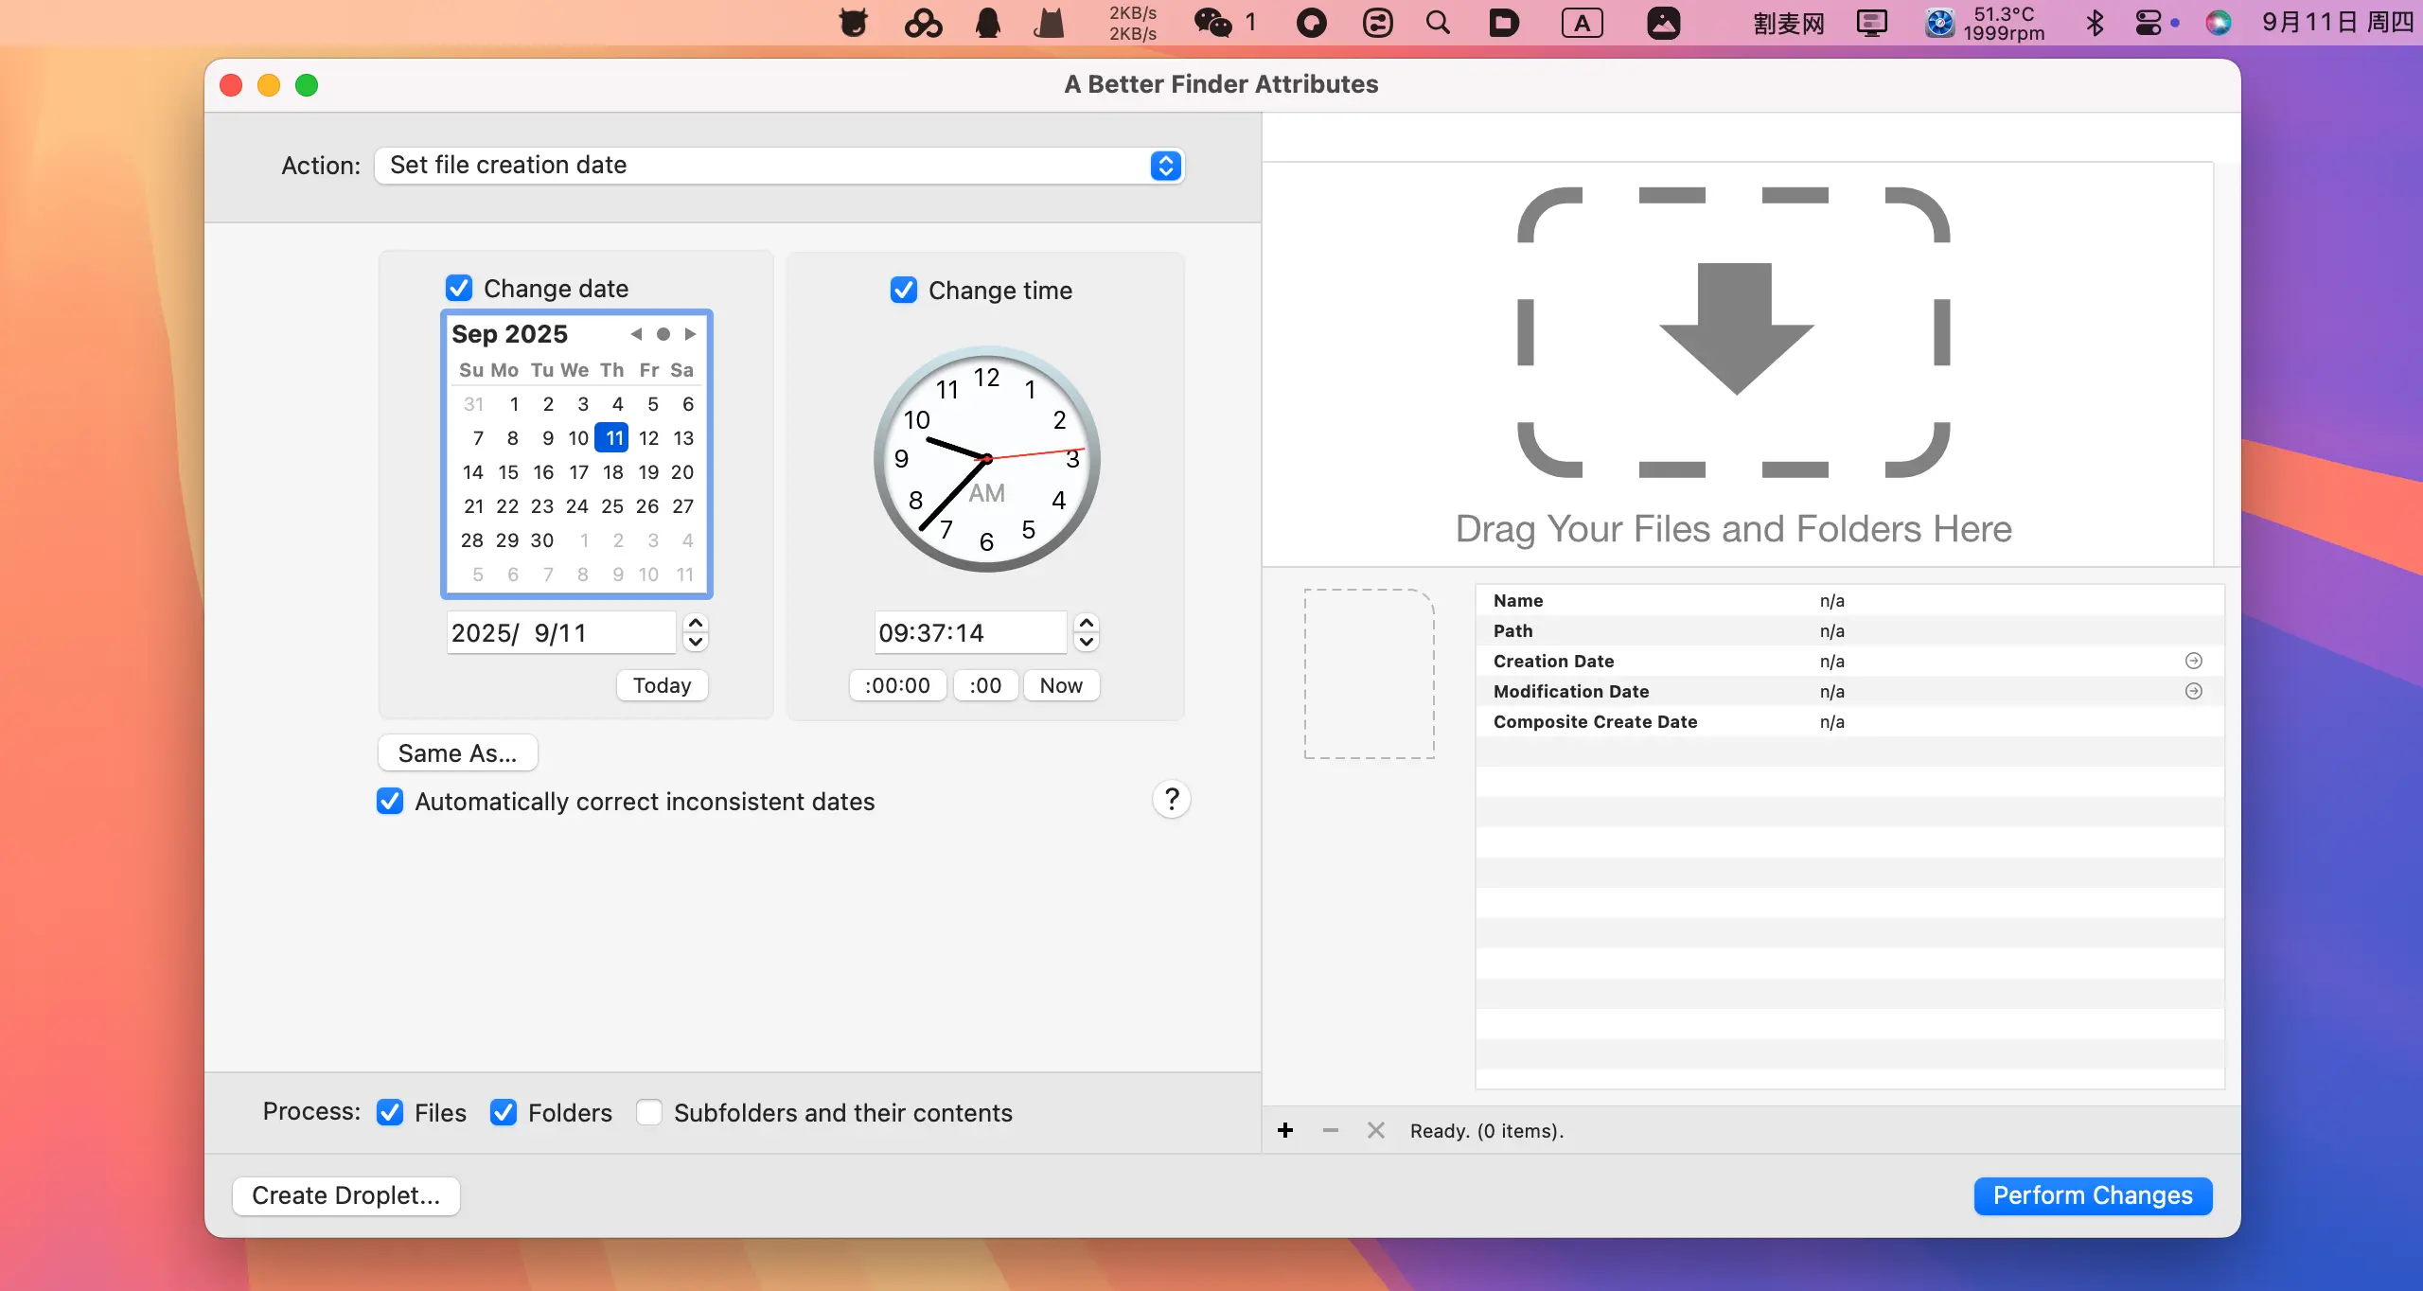Viewport: 2423px width, 1291px height.
Task: Decrement the time stepper down arrow
Action: point(1087,642)
